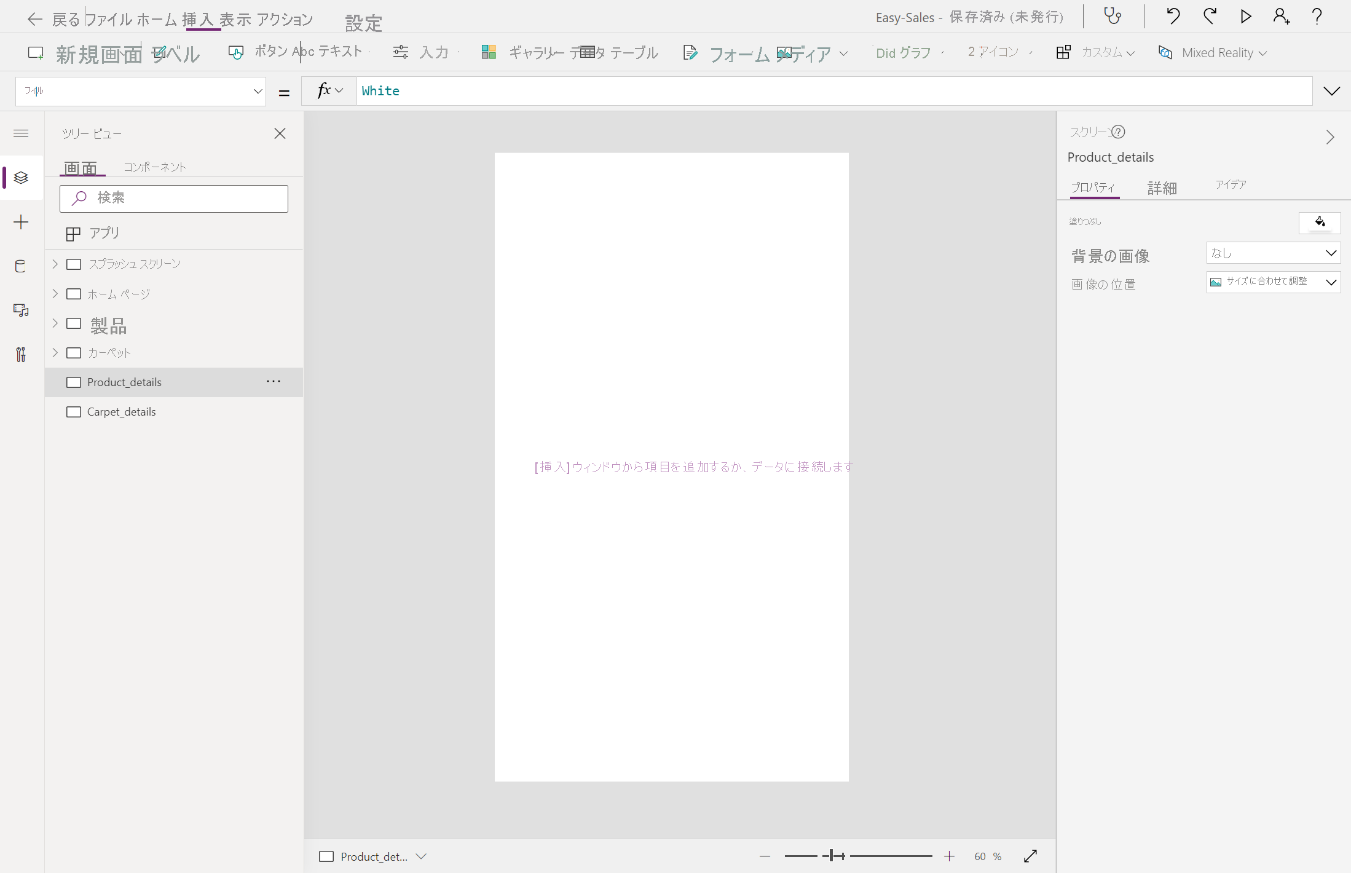This screenshot has height=873, width=1351.
Task: Expand the formula bar chevron
Action: tap(1331, 91)
